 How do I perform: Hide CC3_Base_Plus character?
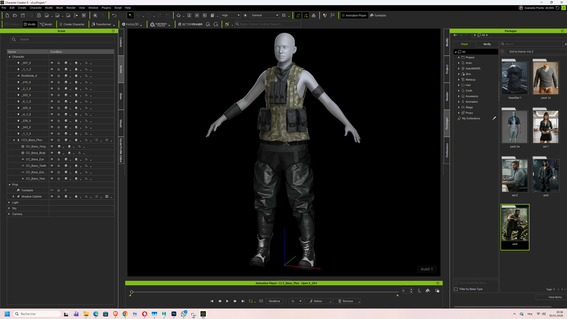pyautogui.click(x=52, y=140)
